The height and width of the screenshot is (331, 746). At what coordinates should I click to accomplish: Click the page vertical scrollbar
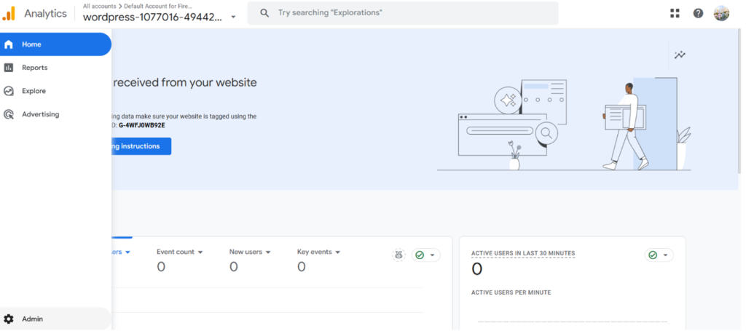tap(739, 102)
